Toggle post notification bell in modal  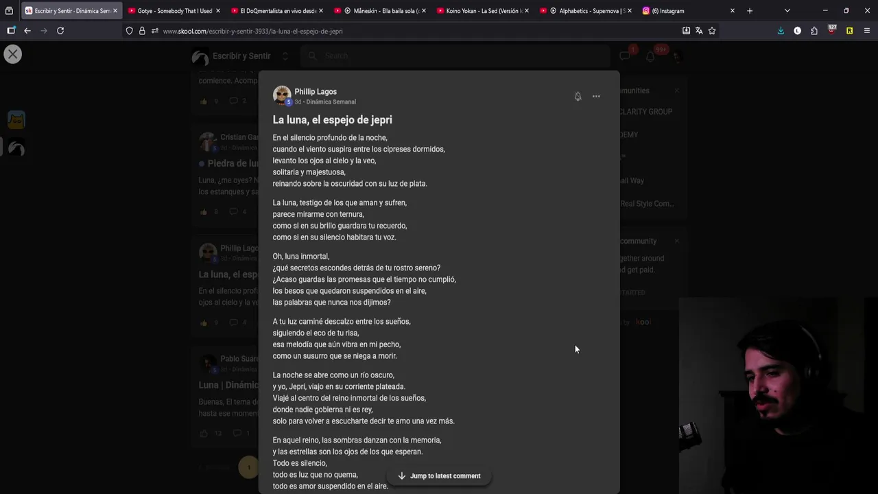(578, 97)
